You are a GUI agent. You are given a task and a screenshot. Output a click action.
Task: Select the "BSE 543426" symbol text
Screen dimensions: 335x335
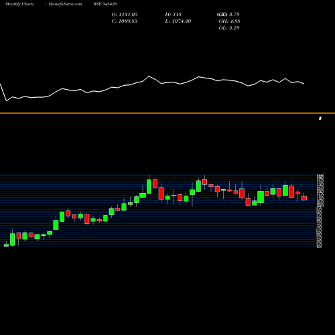click(105, 4)
